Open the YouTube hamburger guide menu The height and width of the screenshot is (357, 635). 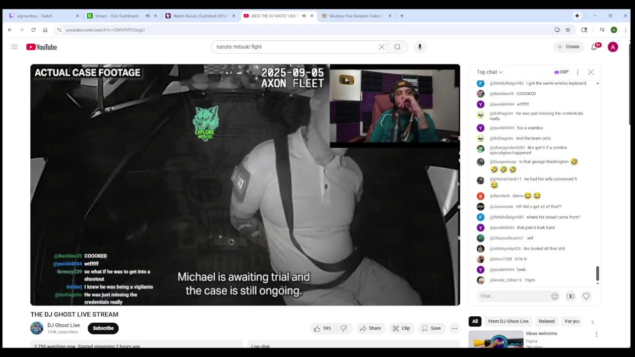click(x=14, y=47)
